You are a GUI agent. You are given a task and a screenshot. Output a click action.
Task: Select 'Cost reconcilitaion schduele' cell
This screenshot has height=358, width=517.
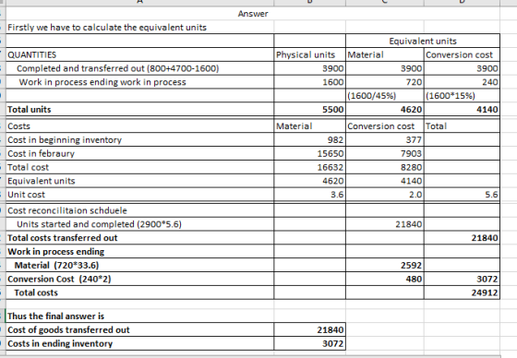click(139, 210)
